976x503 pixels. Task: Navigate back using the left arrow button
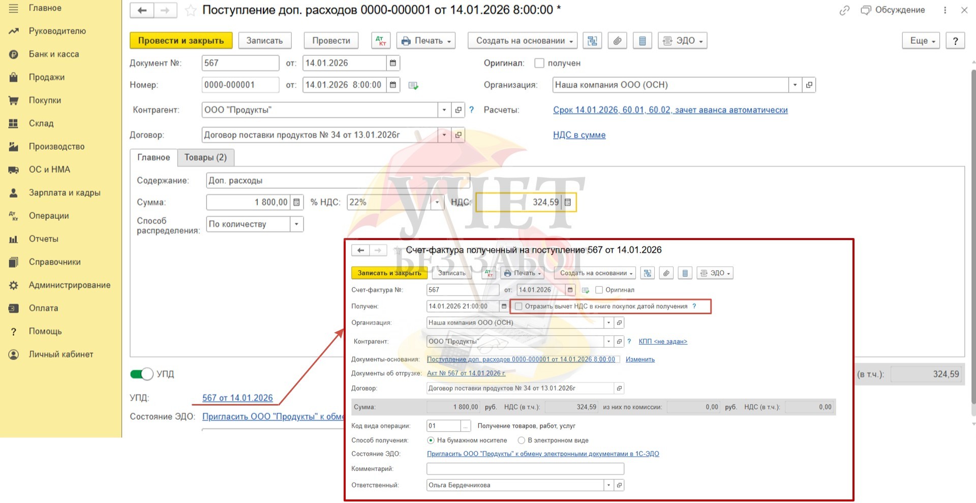[142, 10]
